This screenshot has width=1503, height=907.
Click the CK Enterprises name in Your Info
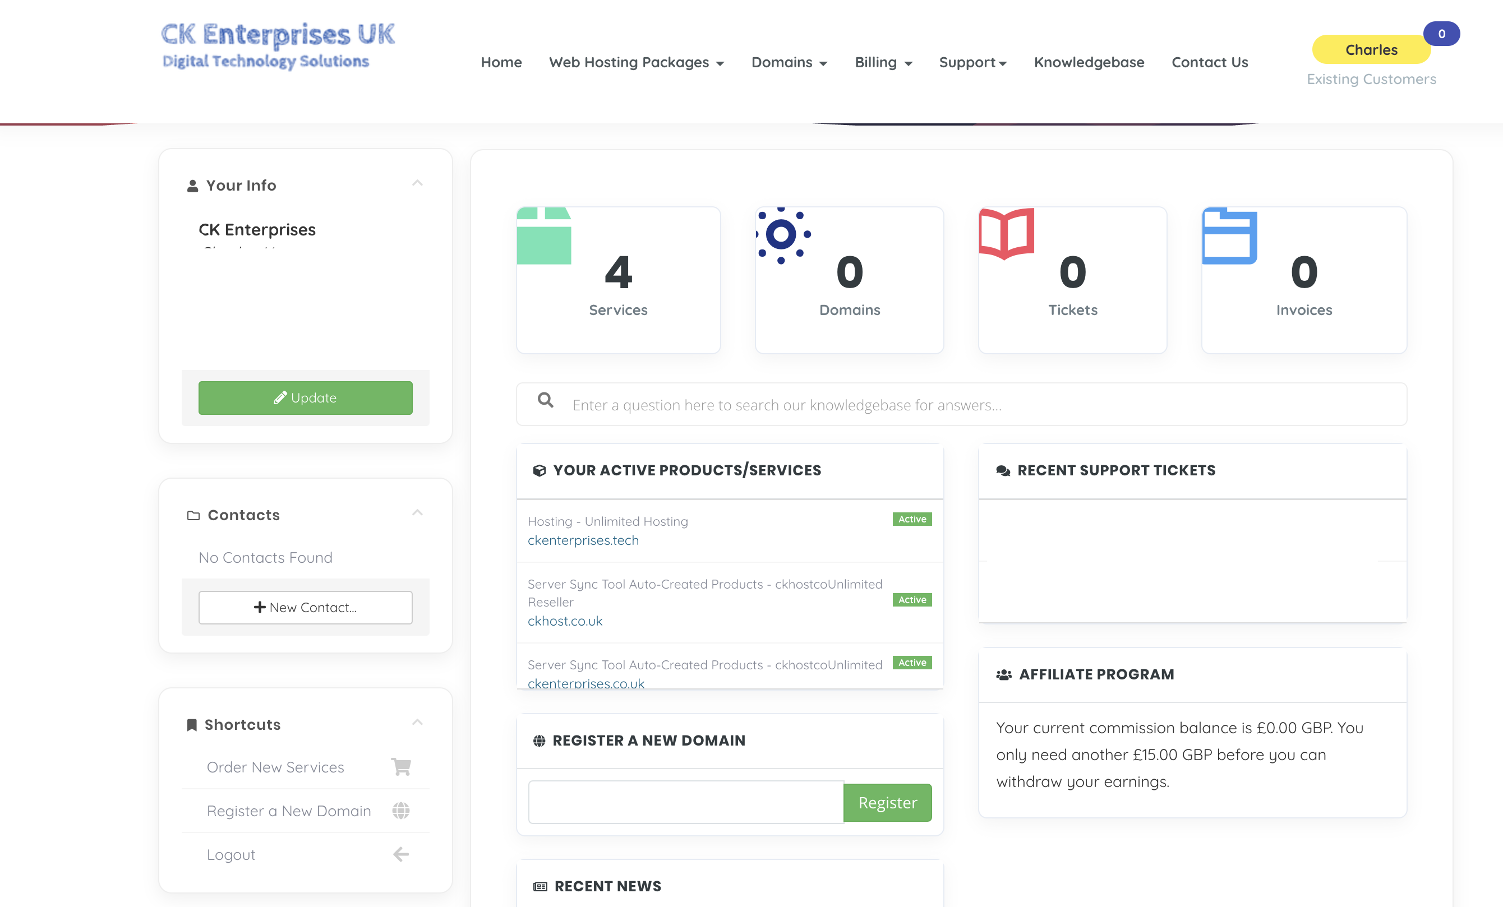coord(257,229)
